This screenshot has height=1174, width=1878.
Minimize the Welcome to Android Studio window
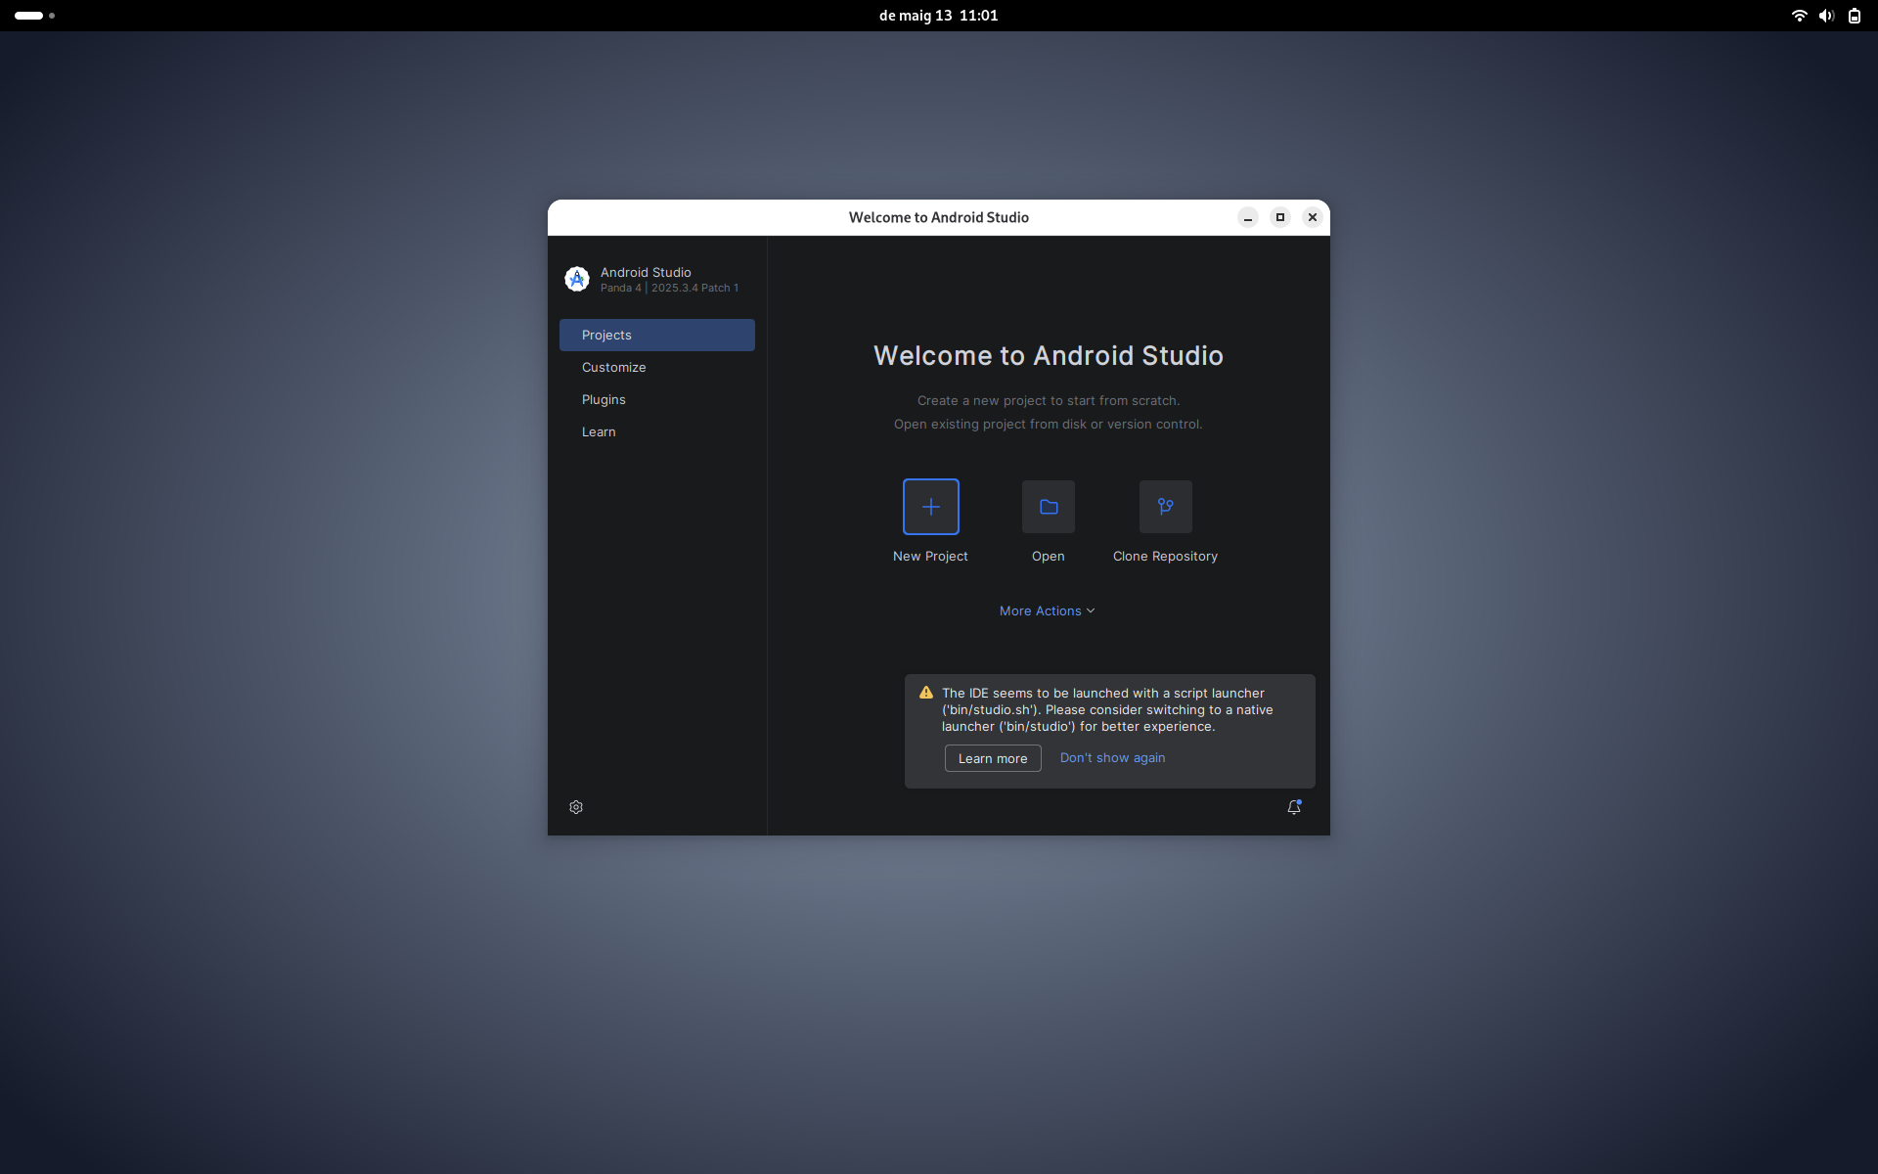(x=1248, y=217)
